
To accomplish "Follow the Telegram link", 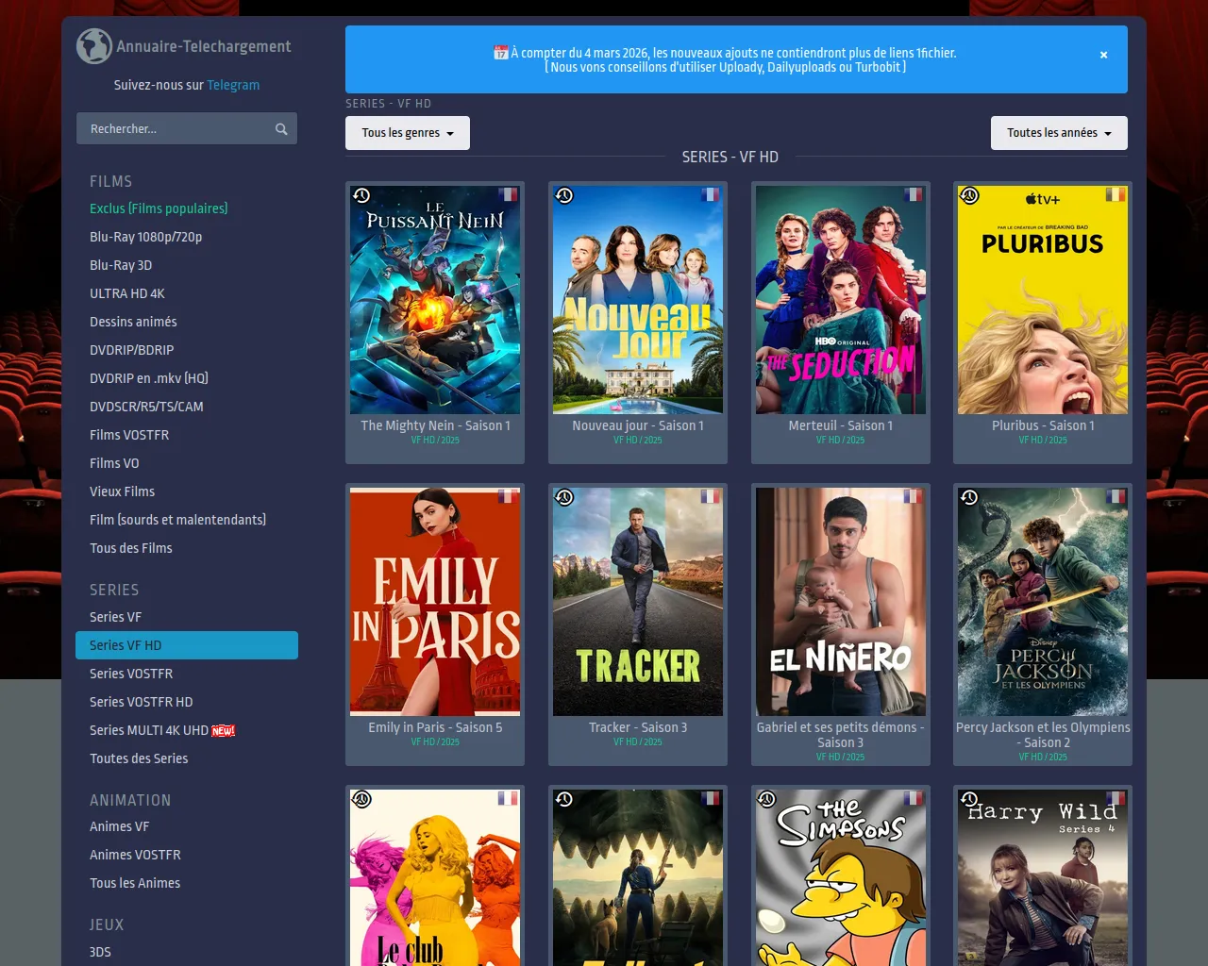I will [233, 85].
